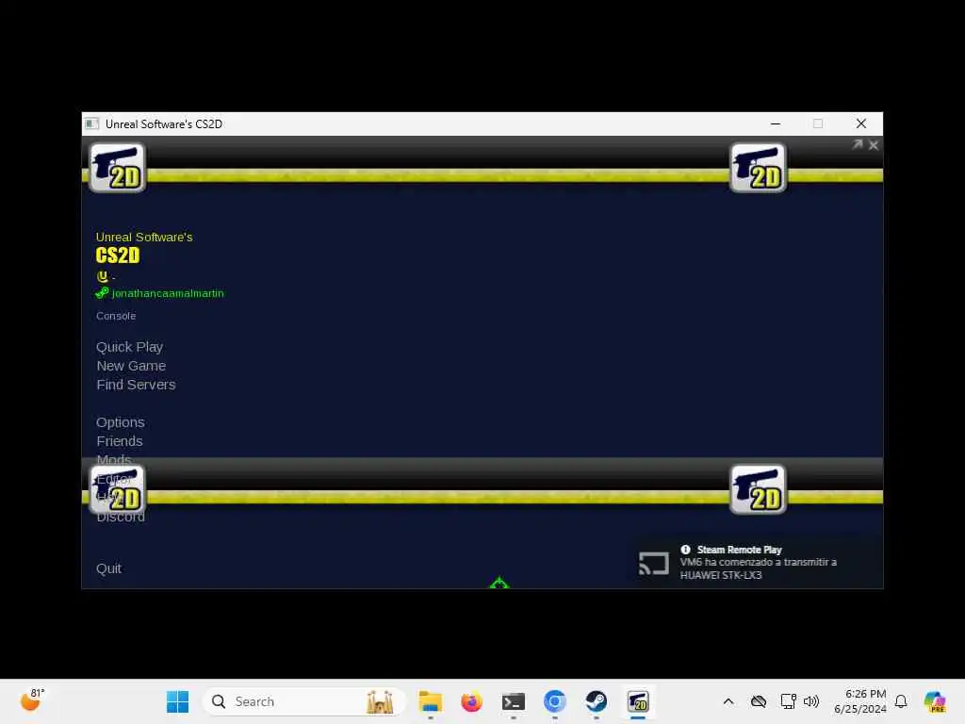Open the Find Servers browser
This screenshot has height=724, width=965.
point(136,385)
